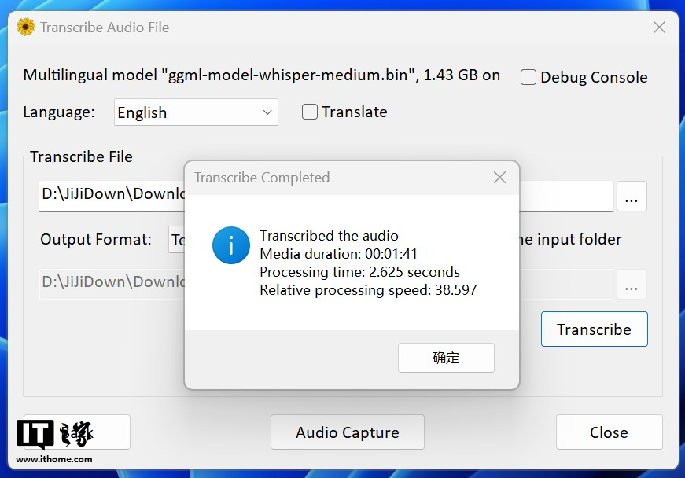This screenshot has width=685, height=478.
Task: Open the Language dropdown showing English
Action: click(x=196, y=112)
